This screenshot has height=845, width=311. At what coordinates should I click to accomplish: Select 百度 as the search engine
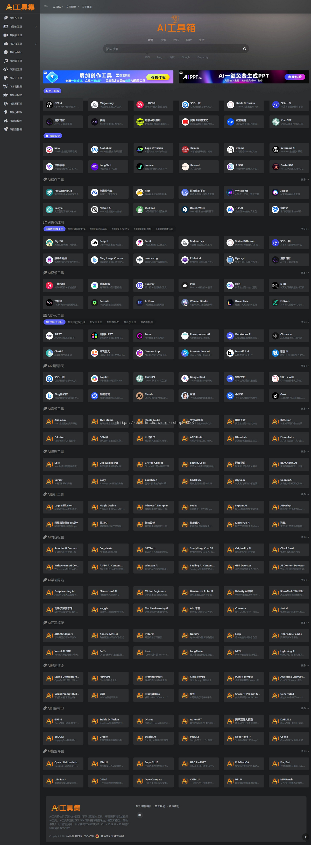tap(172, 57)
